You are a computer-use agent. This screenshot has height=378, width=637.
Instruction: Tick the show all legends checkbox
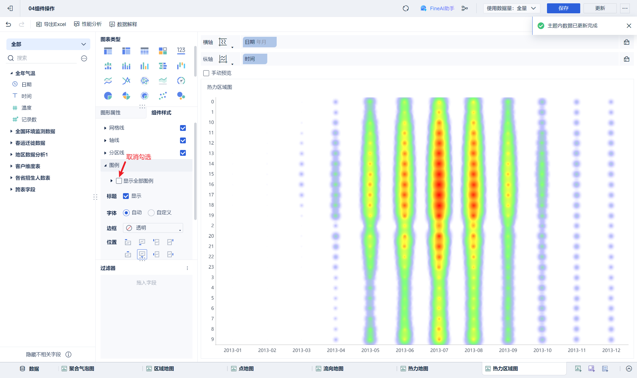119,181
